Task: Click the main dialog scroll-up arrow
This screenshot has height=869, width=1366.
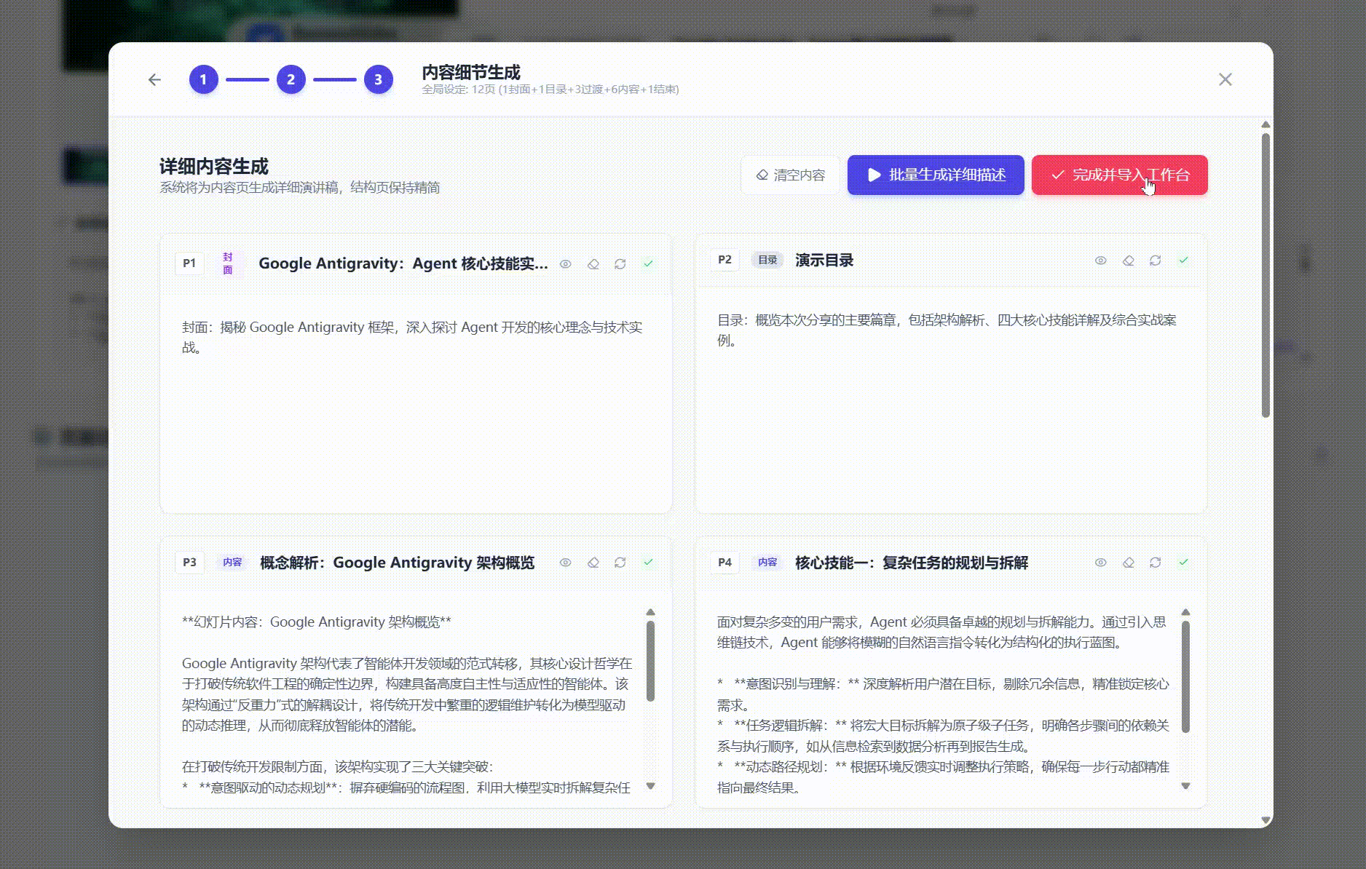Action: [1266, 124]
